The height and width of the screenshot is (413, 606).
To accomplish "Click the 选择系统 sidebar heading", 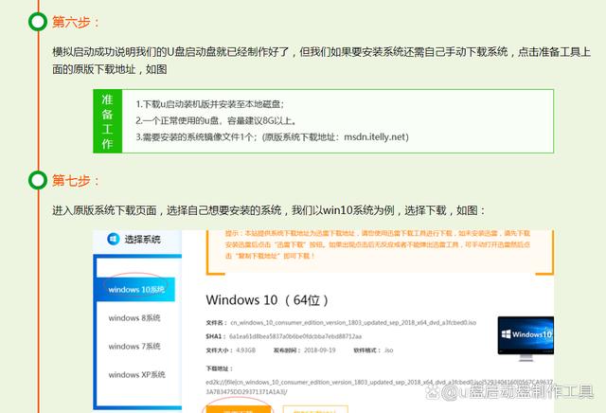I will [x=142, y=240].
